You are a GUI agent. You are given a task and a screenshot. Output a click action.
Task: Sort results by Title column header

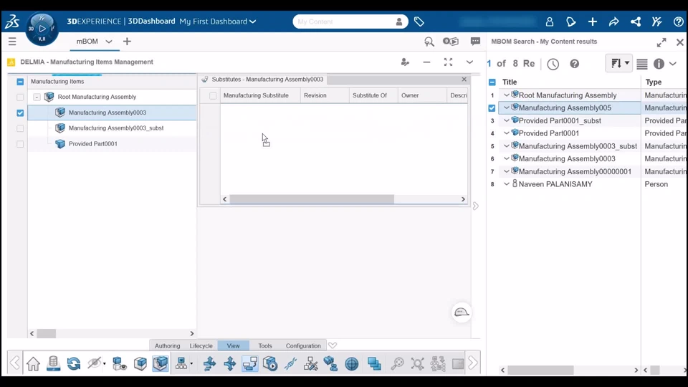click(x=510, y=82)
